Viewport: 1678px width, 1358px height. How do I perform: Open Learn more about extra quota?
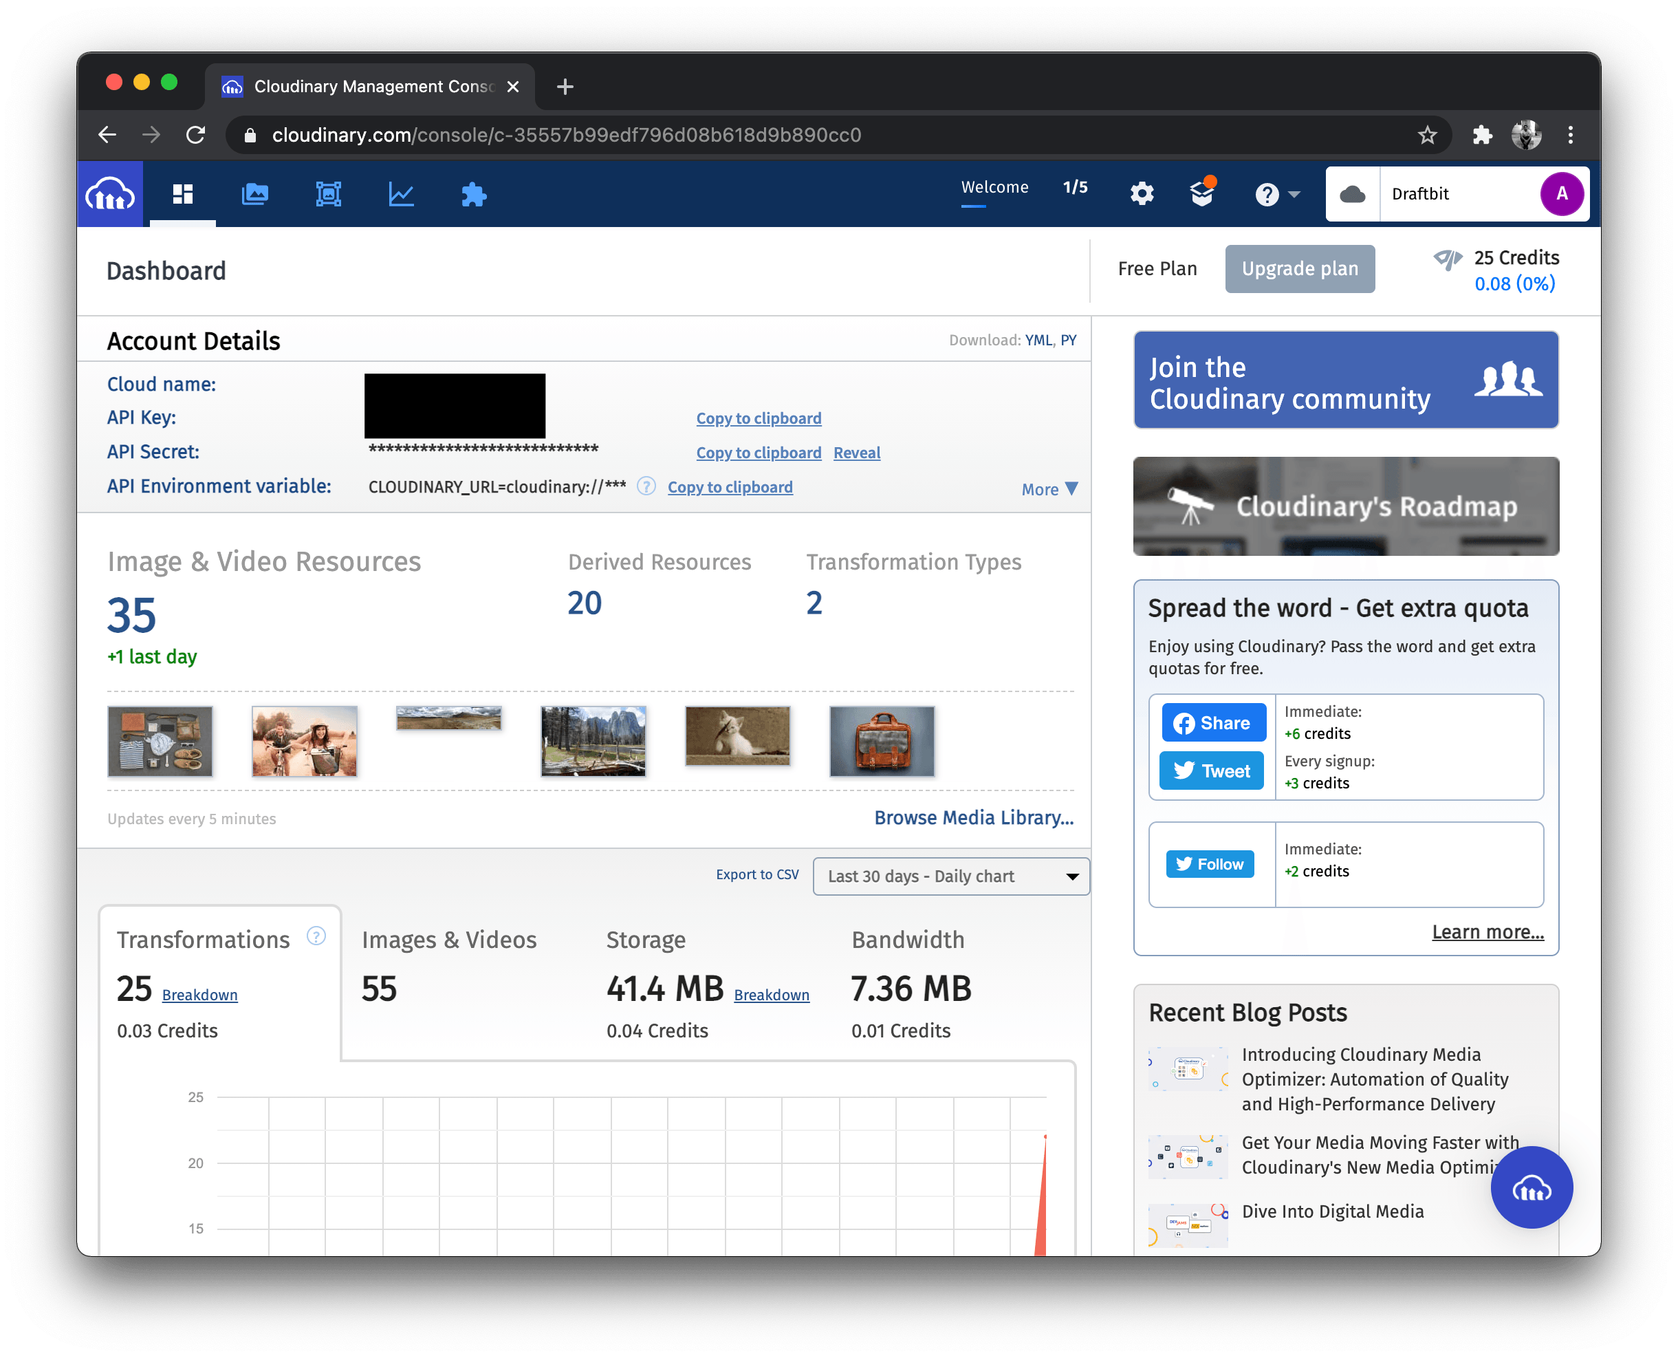click(1488, 932)
